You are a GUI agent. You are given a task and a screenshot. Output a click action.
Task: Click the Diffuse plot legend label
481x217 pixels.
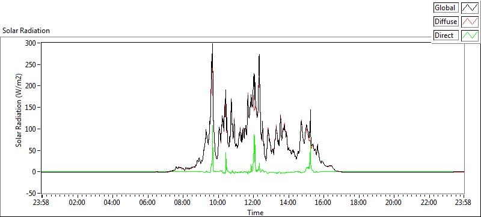tap(446, 22)
